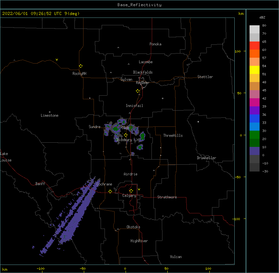Select the Olds label
This screenshot has width=279, height=273.
126,128
